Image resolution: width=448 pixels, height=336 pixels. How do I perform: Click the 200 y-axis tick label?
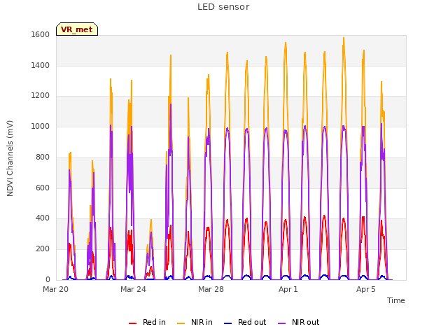pos(43,249)
